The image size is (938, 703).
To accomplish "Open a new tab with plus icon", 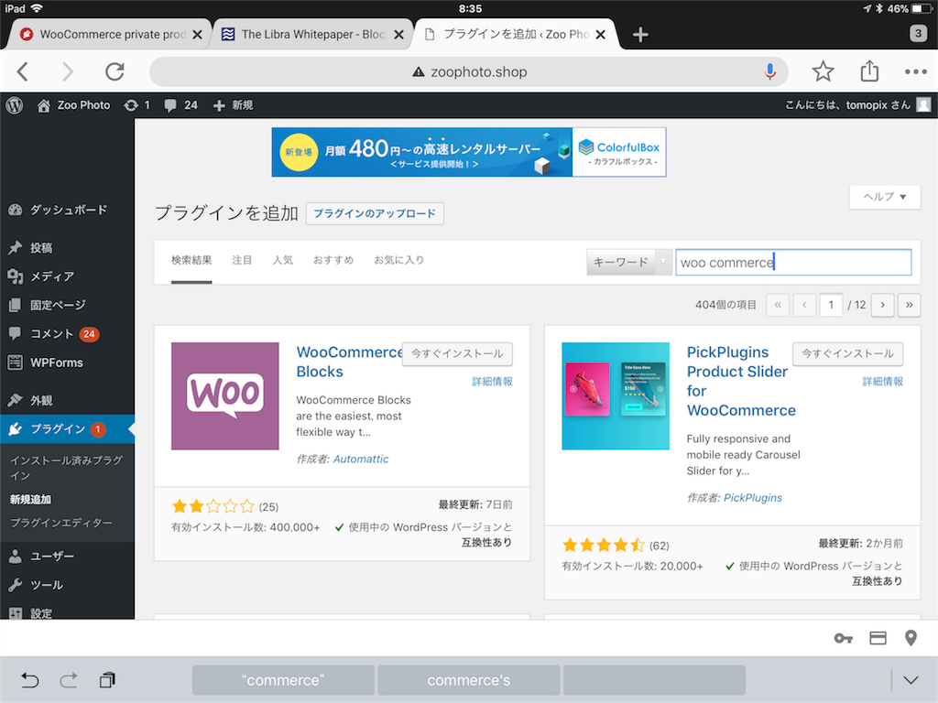I will coord(640,35).
